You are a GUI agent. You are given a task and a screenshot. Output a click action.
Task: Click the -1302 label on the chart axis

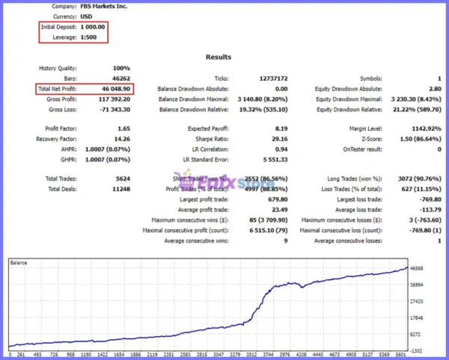(x=416, y=351)
